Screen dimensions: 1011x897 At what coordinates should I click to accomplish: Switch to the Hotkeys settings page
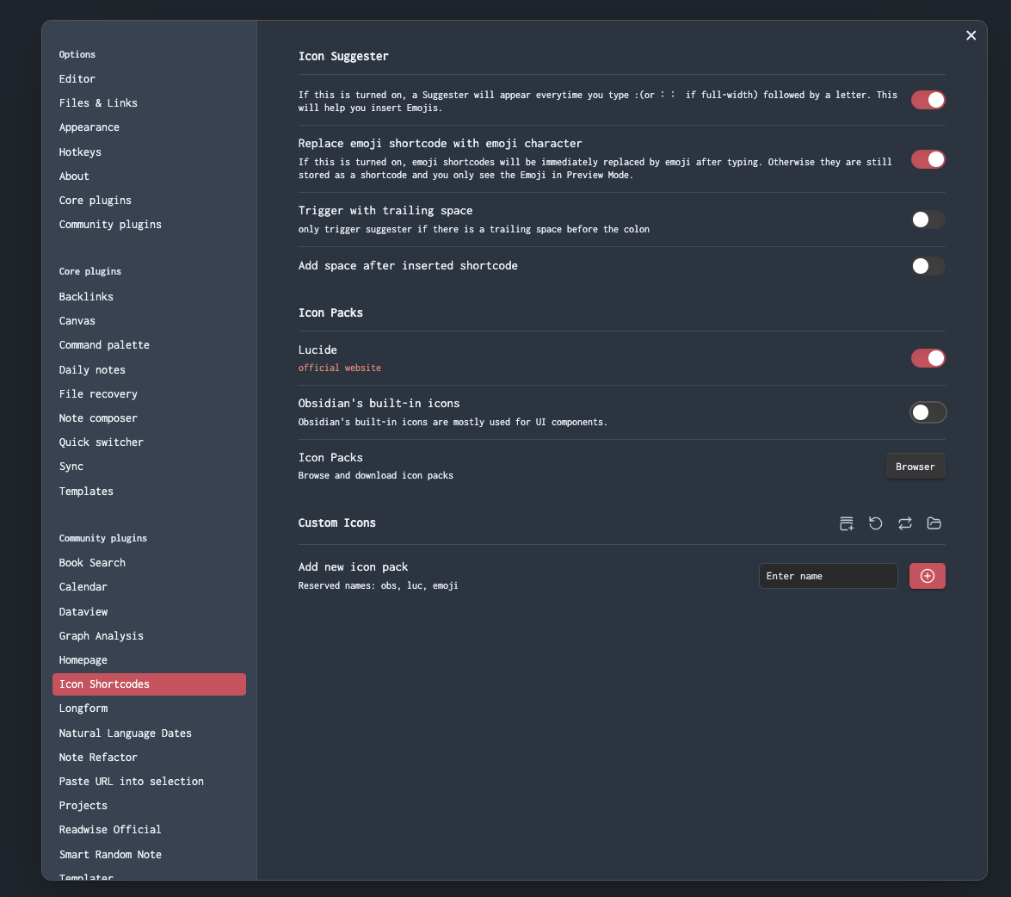pyautogui.click(x=80, y=152)
